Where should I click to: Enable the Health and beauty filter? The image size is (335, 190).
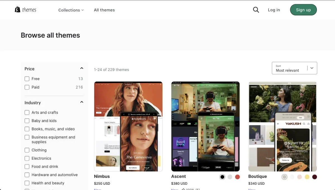click(x=27, y=183)
